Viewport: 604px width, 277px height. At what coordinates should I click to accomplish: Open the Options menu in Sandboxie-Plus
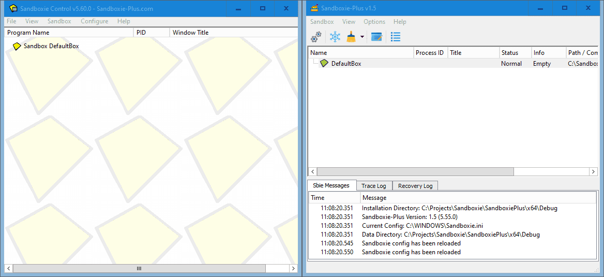[374, 22]
